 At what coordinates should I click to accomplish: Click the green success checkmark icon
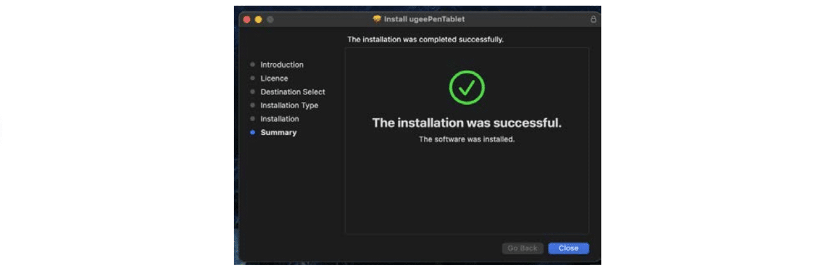pyautogui.click(x=467, y=88)
